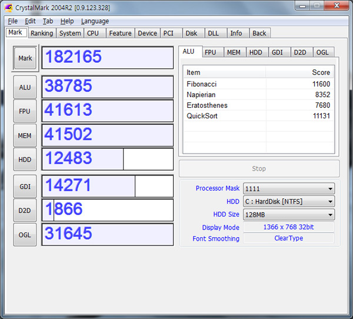Switch to the DLL tab

click(216, 33)
